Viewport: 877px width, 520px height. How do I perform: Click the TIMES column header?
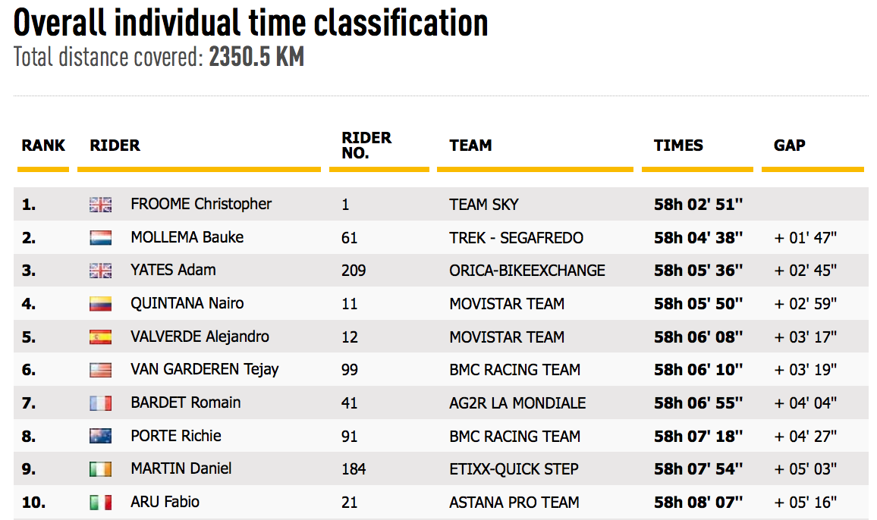(x=678, y=146)
